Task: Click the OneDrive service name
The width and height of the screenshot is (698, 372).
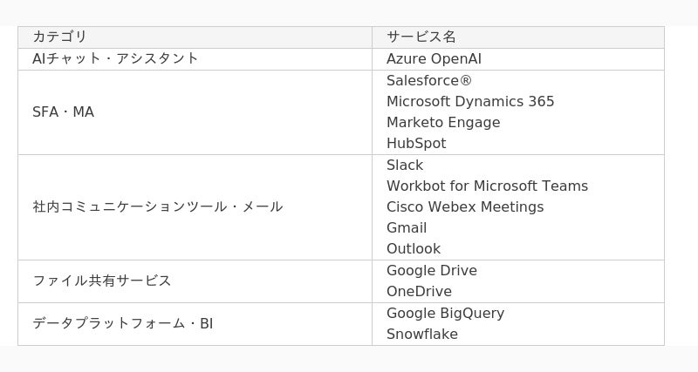Action: pyautogui.click(x=419, y=291)
